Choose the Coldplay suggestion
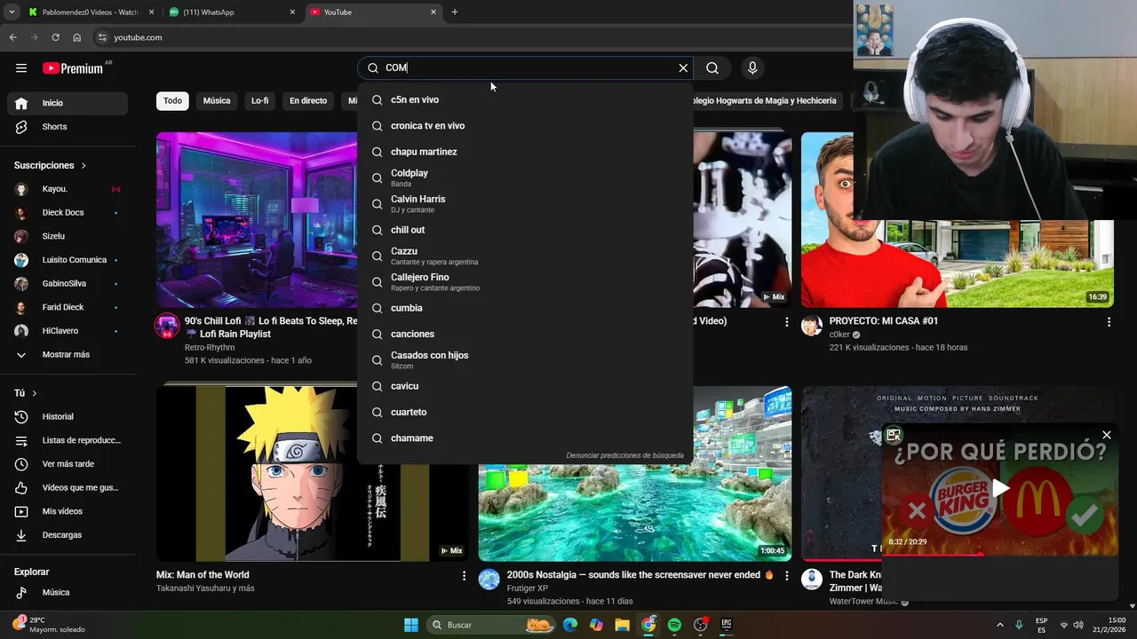 click(x=525, y=177)
